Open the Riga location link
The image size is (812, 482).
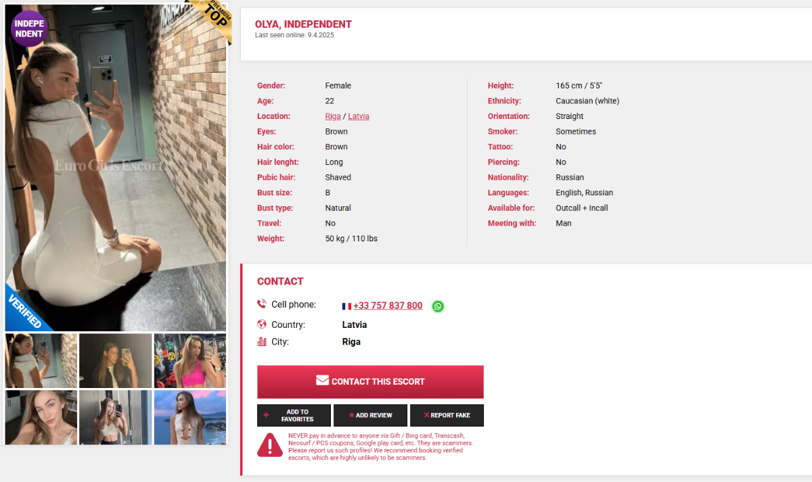(x=333, y=116)
